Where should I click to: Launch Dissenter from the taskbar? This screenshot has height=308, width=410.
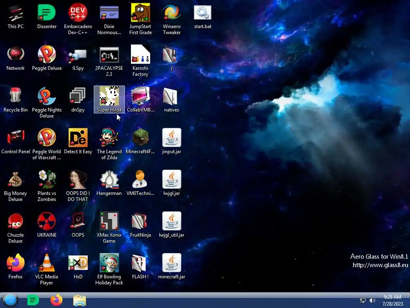coord(33,300)
